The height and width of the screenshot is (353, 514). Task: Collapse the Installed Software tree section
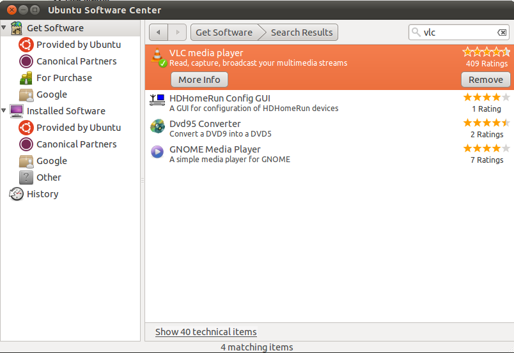tap(4, 110)
